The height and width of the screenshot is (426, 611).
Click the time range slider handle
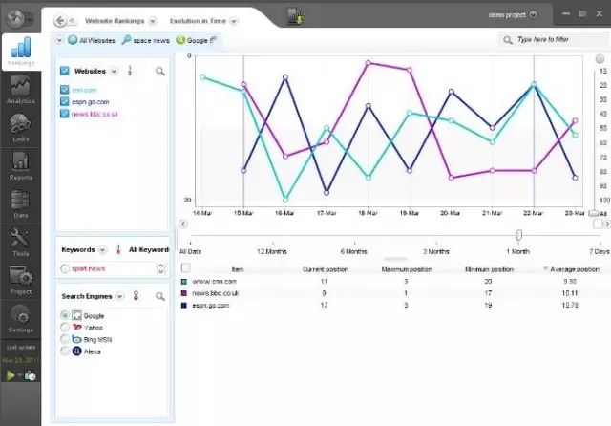point(518,235)
